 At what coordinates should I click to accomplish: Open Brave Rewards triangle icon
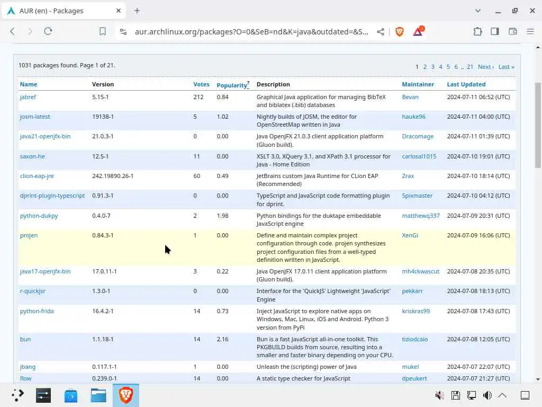tap(418, 31)
